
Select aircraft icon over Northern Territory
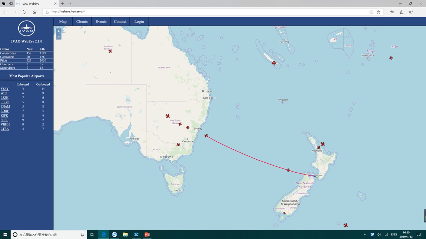click(110, 51)
